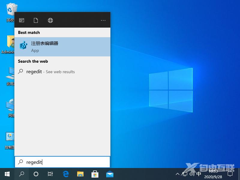
Task: Select 'regedit - See web results' suggestion
Action: (x=50, y=72)
